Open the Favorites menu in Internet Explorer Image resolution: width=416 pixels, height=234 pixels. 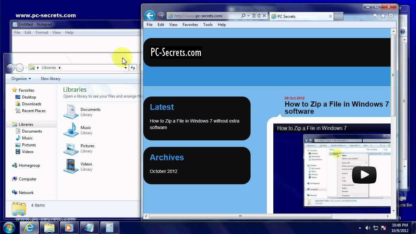tap(190, 25)
